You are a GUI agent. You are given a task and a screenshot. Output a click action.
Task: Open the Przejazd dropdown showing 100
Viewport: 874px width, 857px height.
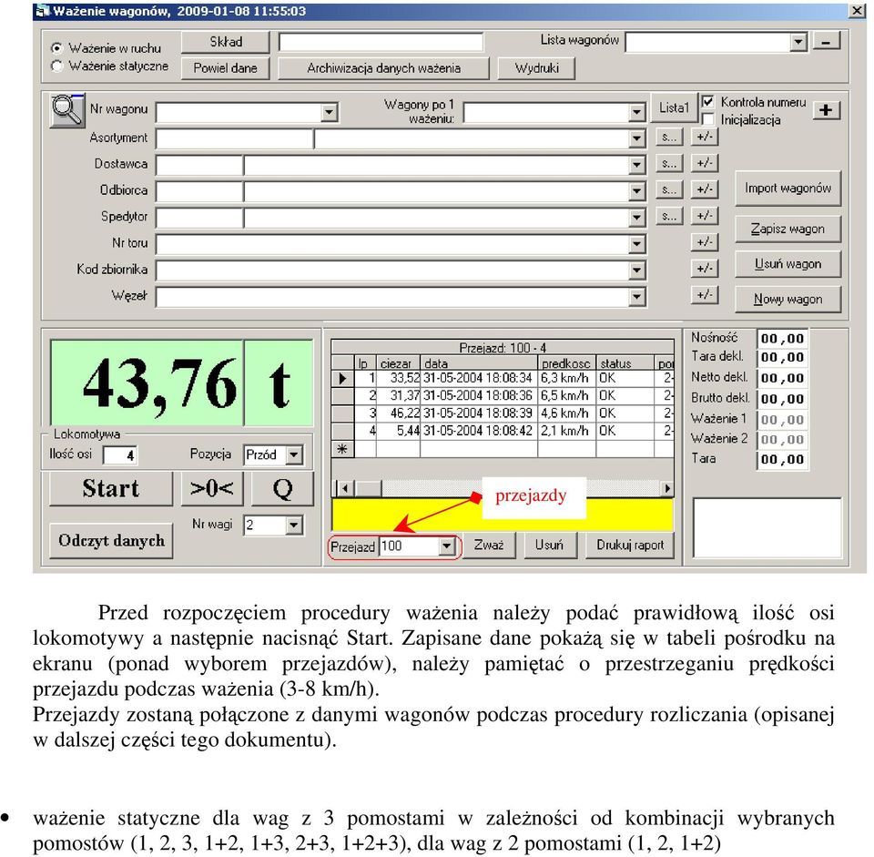(x=446, y=546)
